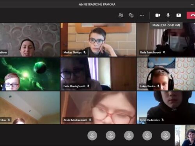Click the mic icon beside Evita Mikalajūnaitė

[88, 86]
